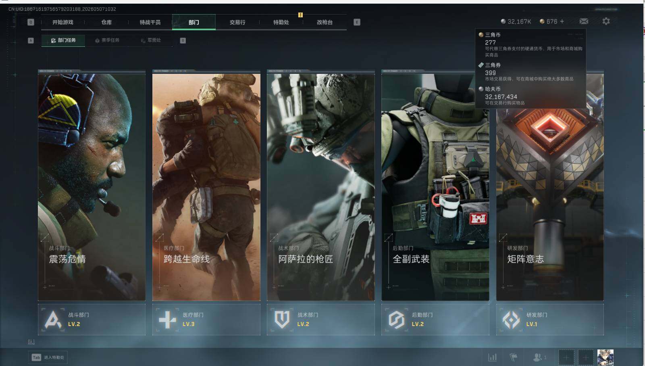
Task: Click the 后勤部门 hexagon icon
Action: click(396, 320)
